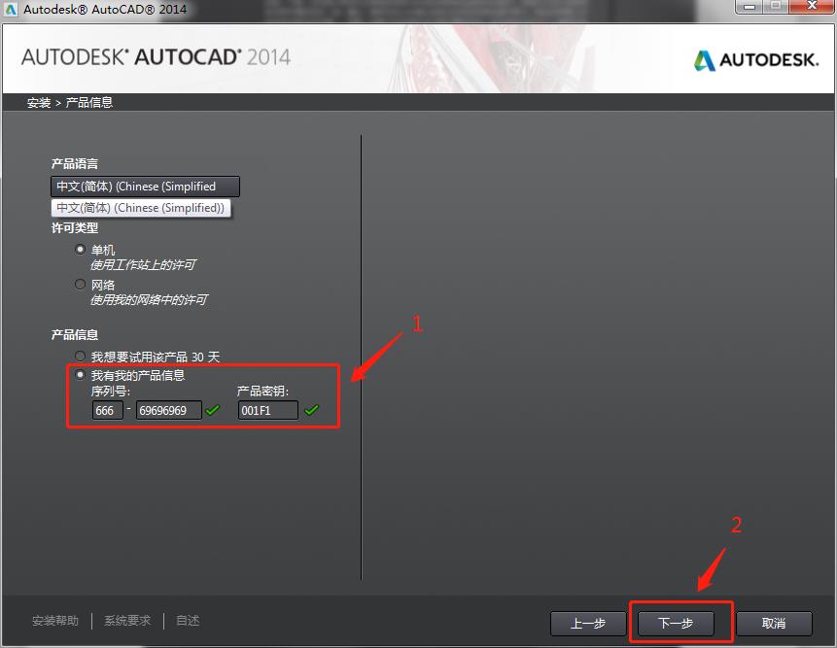Click the product key field 001F1
The image size is (837, 648).
[x=268, y=410]
